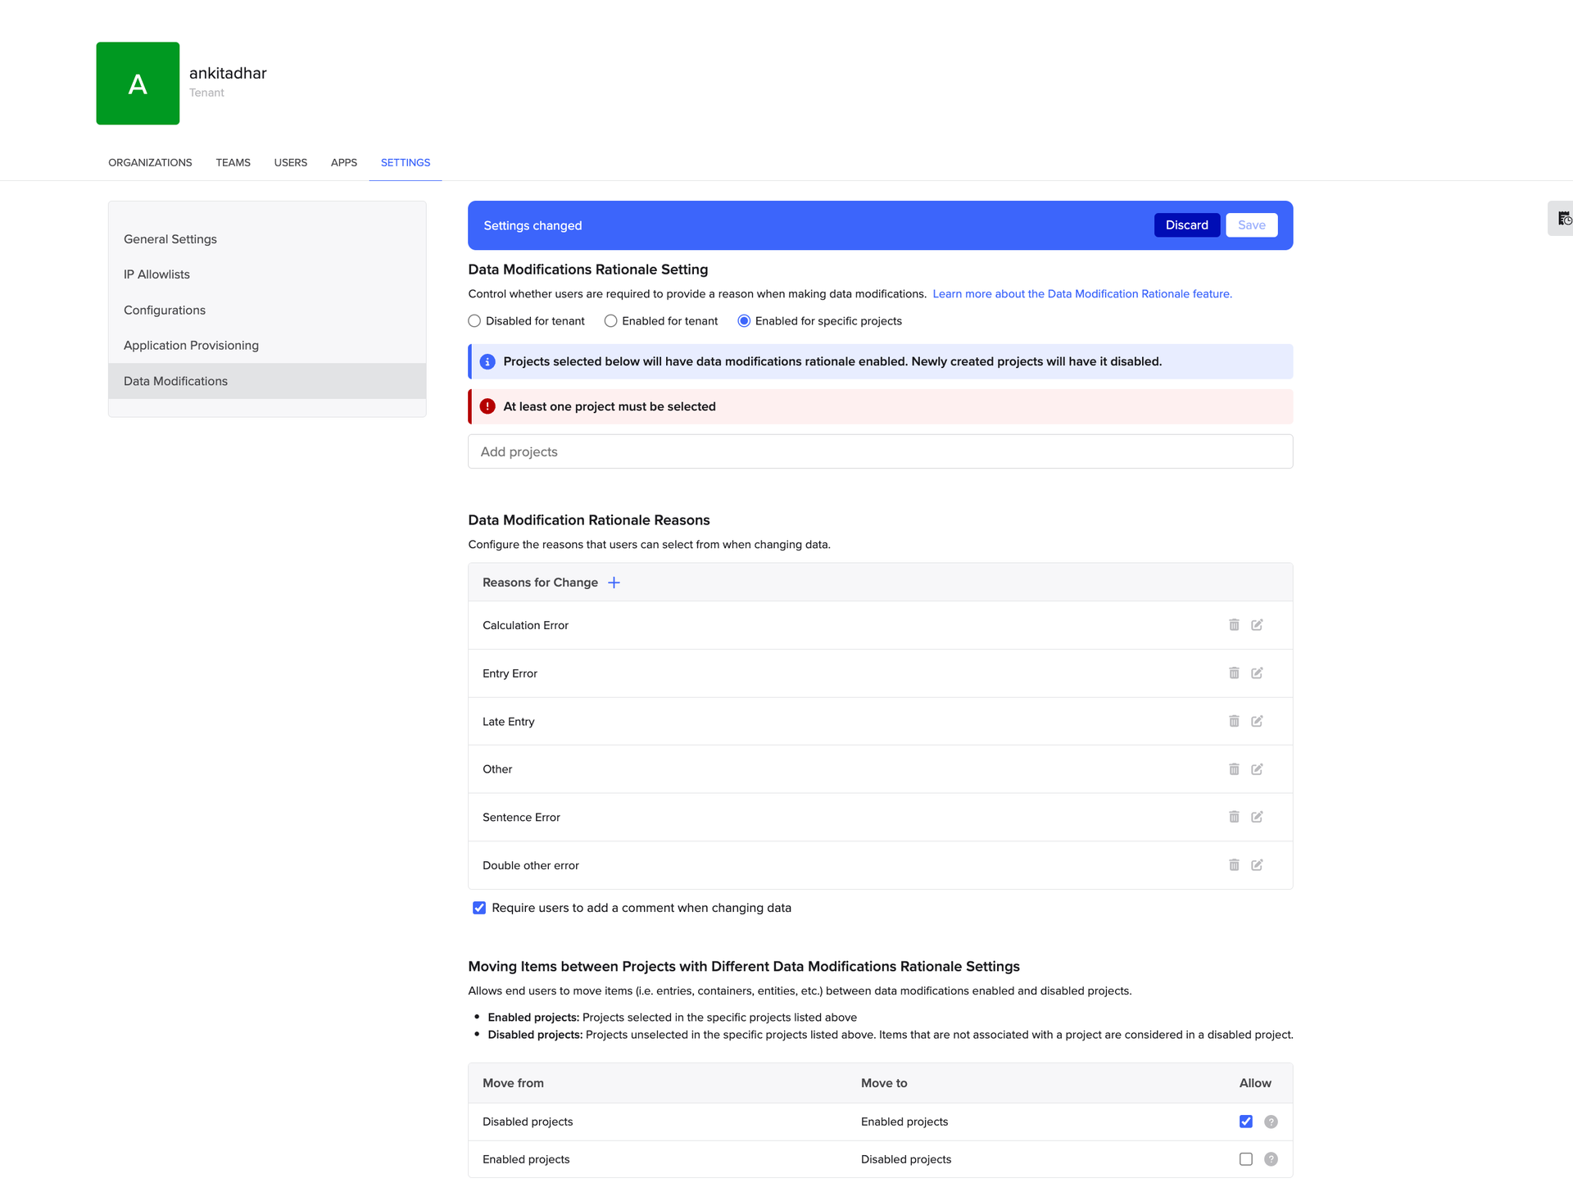
Task: Select Enabled for specific projects option
Action: coord(744,321)
